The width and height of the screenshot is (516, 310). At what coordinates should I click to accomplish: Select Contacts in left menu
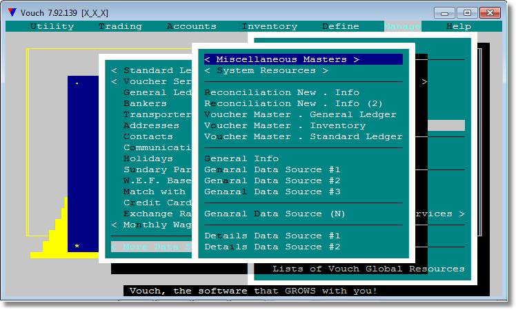[148, 137]
